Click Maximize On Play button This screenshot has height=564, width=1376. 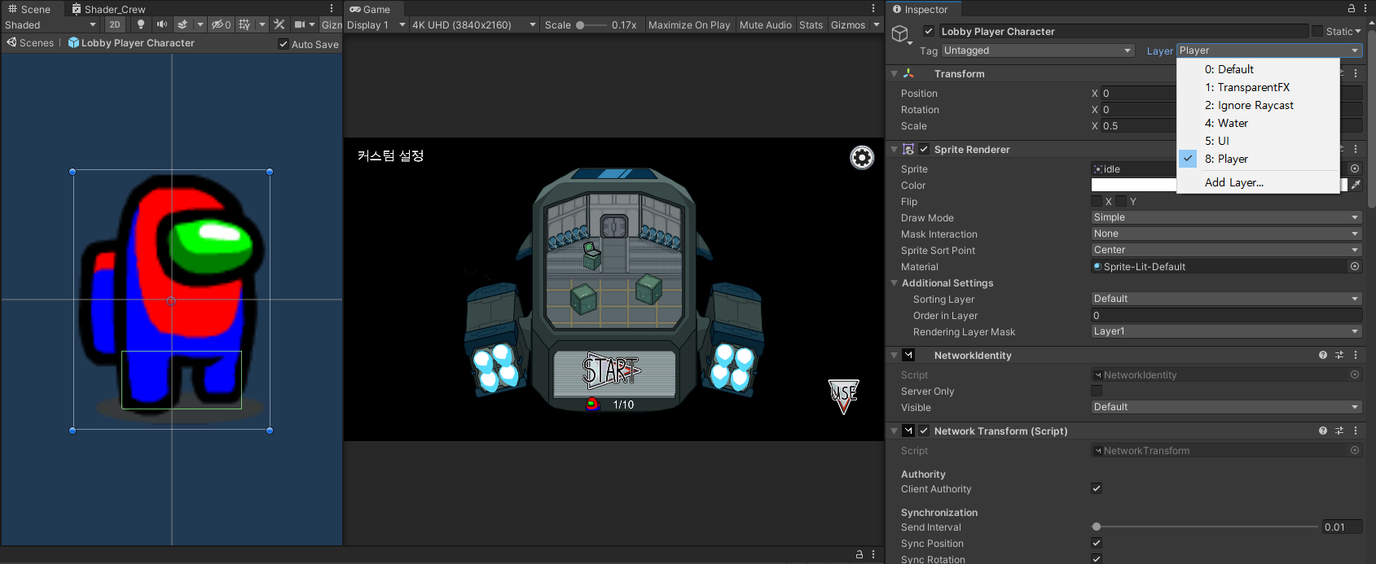click(x=689, y=24)
